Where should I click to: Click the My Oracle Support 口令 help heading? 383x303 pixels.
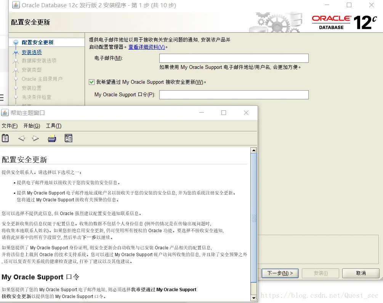click(x=40, y=277)
